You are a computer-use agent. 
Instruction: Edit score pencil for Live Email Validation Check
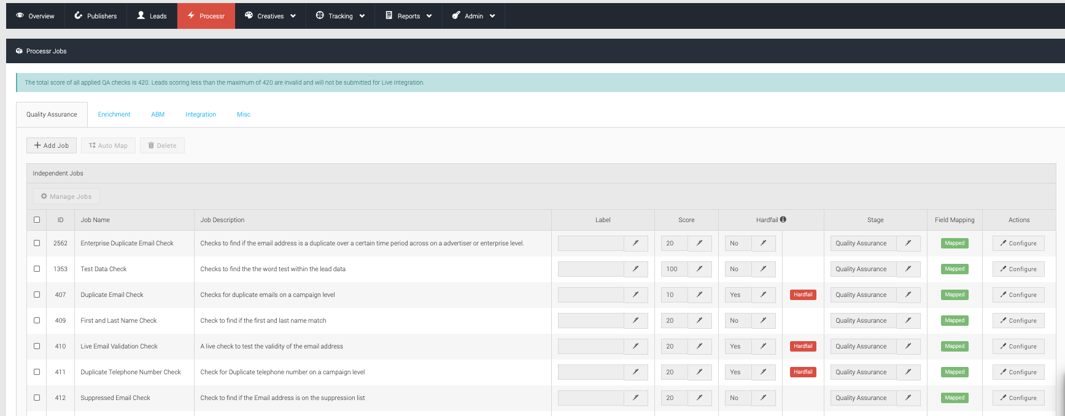[700, 347]
